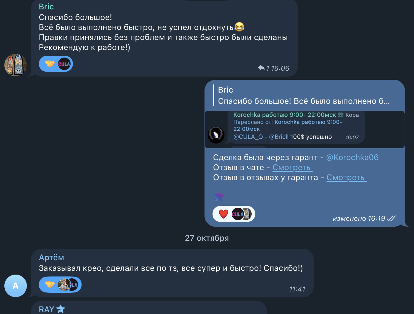Open the forwarded Korochka message screenshot
The height and width of the screenshot is (314, 414).
coord(304,129)
